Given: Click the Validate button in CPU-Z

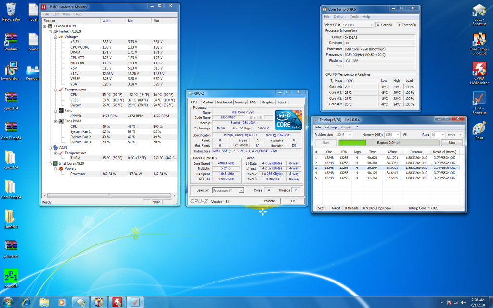Looking at the screenshot, I should click(x=270, y=201).
